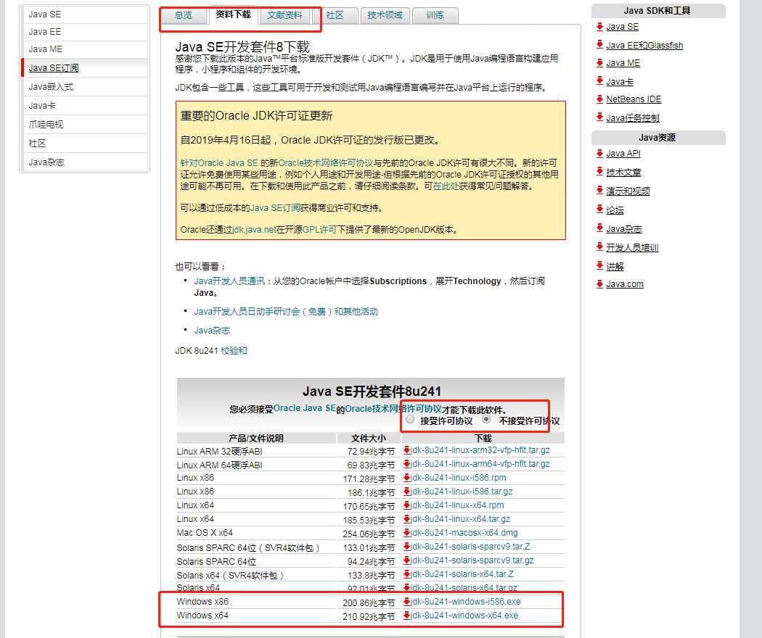
Task: Select the 接受许可协议 radio button
Action: point(410,420)
